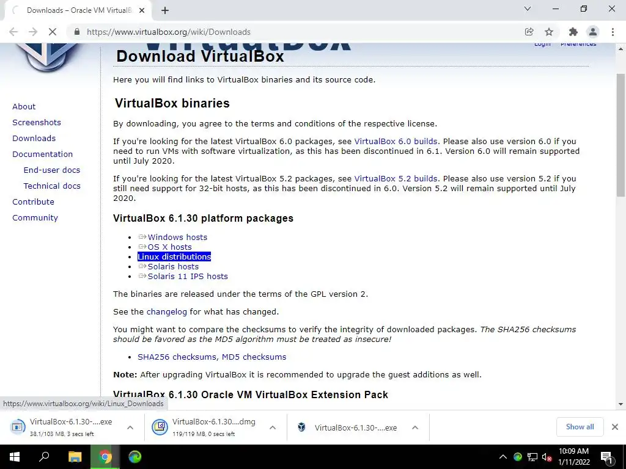Viewport: 626px width, 469px height.
Task: View site security lock info
Action: pos(77,32)
